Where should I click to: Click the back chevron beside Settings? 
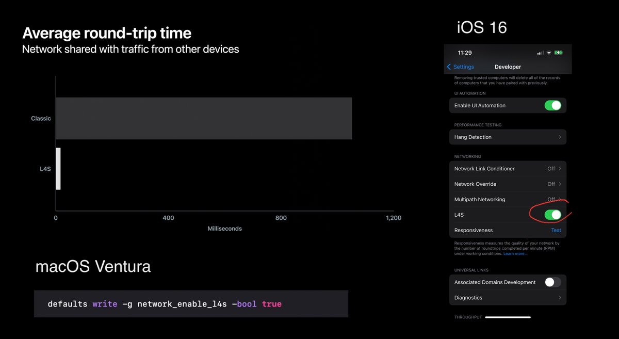[448, 67]
